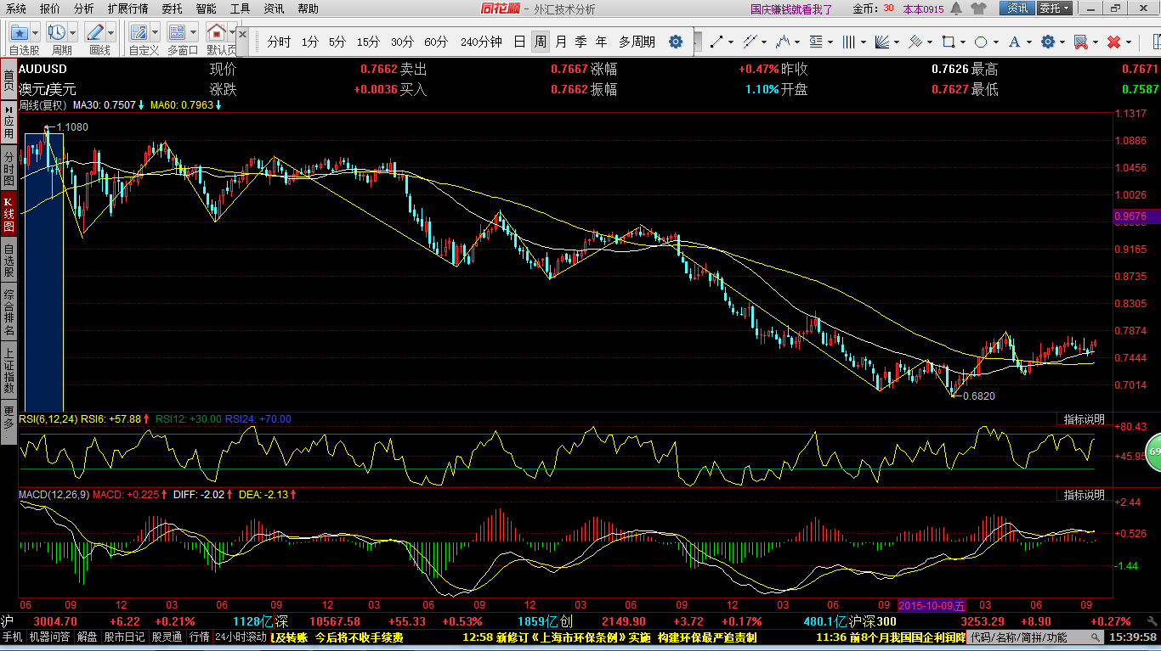Open the 委托 dropdown button
This screenshot has height=651, width=1161.
(1054, 8)
